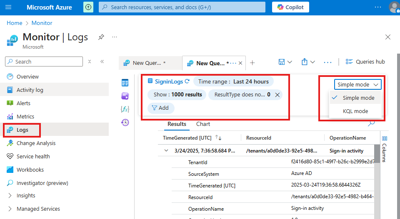400x219 pixels.
Task: Collapse the 3/24/2025 7:36:58 result row
Action: tap(166, 150)
